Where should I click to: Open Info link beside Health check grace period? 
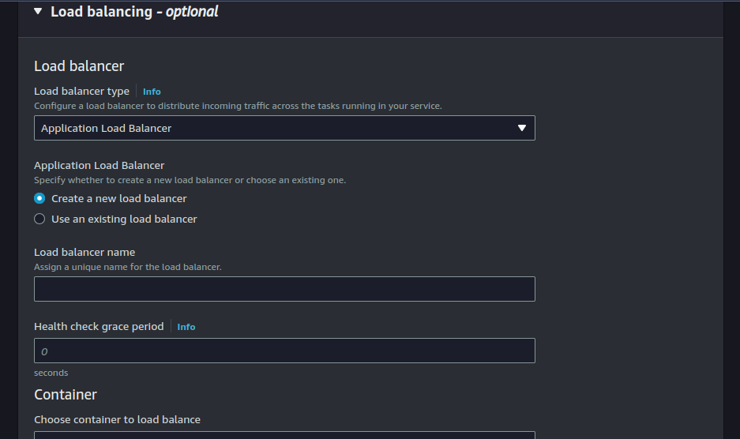click(x=186, y=327)
